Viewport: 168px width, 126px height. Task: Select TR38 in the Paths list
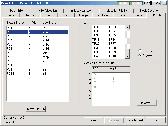pyautogui.click(x=109, y=48)
